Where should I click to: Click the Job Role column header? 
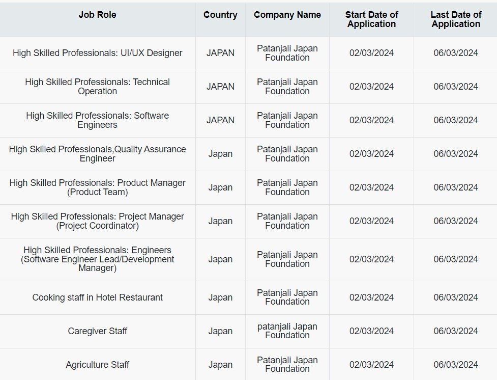(97, 15)
